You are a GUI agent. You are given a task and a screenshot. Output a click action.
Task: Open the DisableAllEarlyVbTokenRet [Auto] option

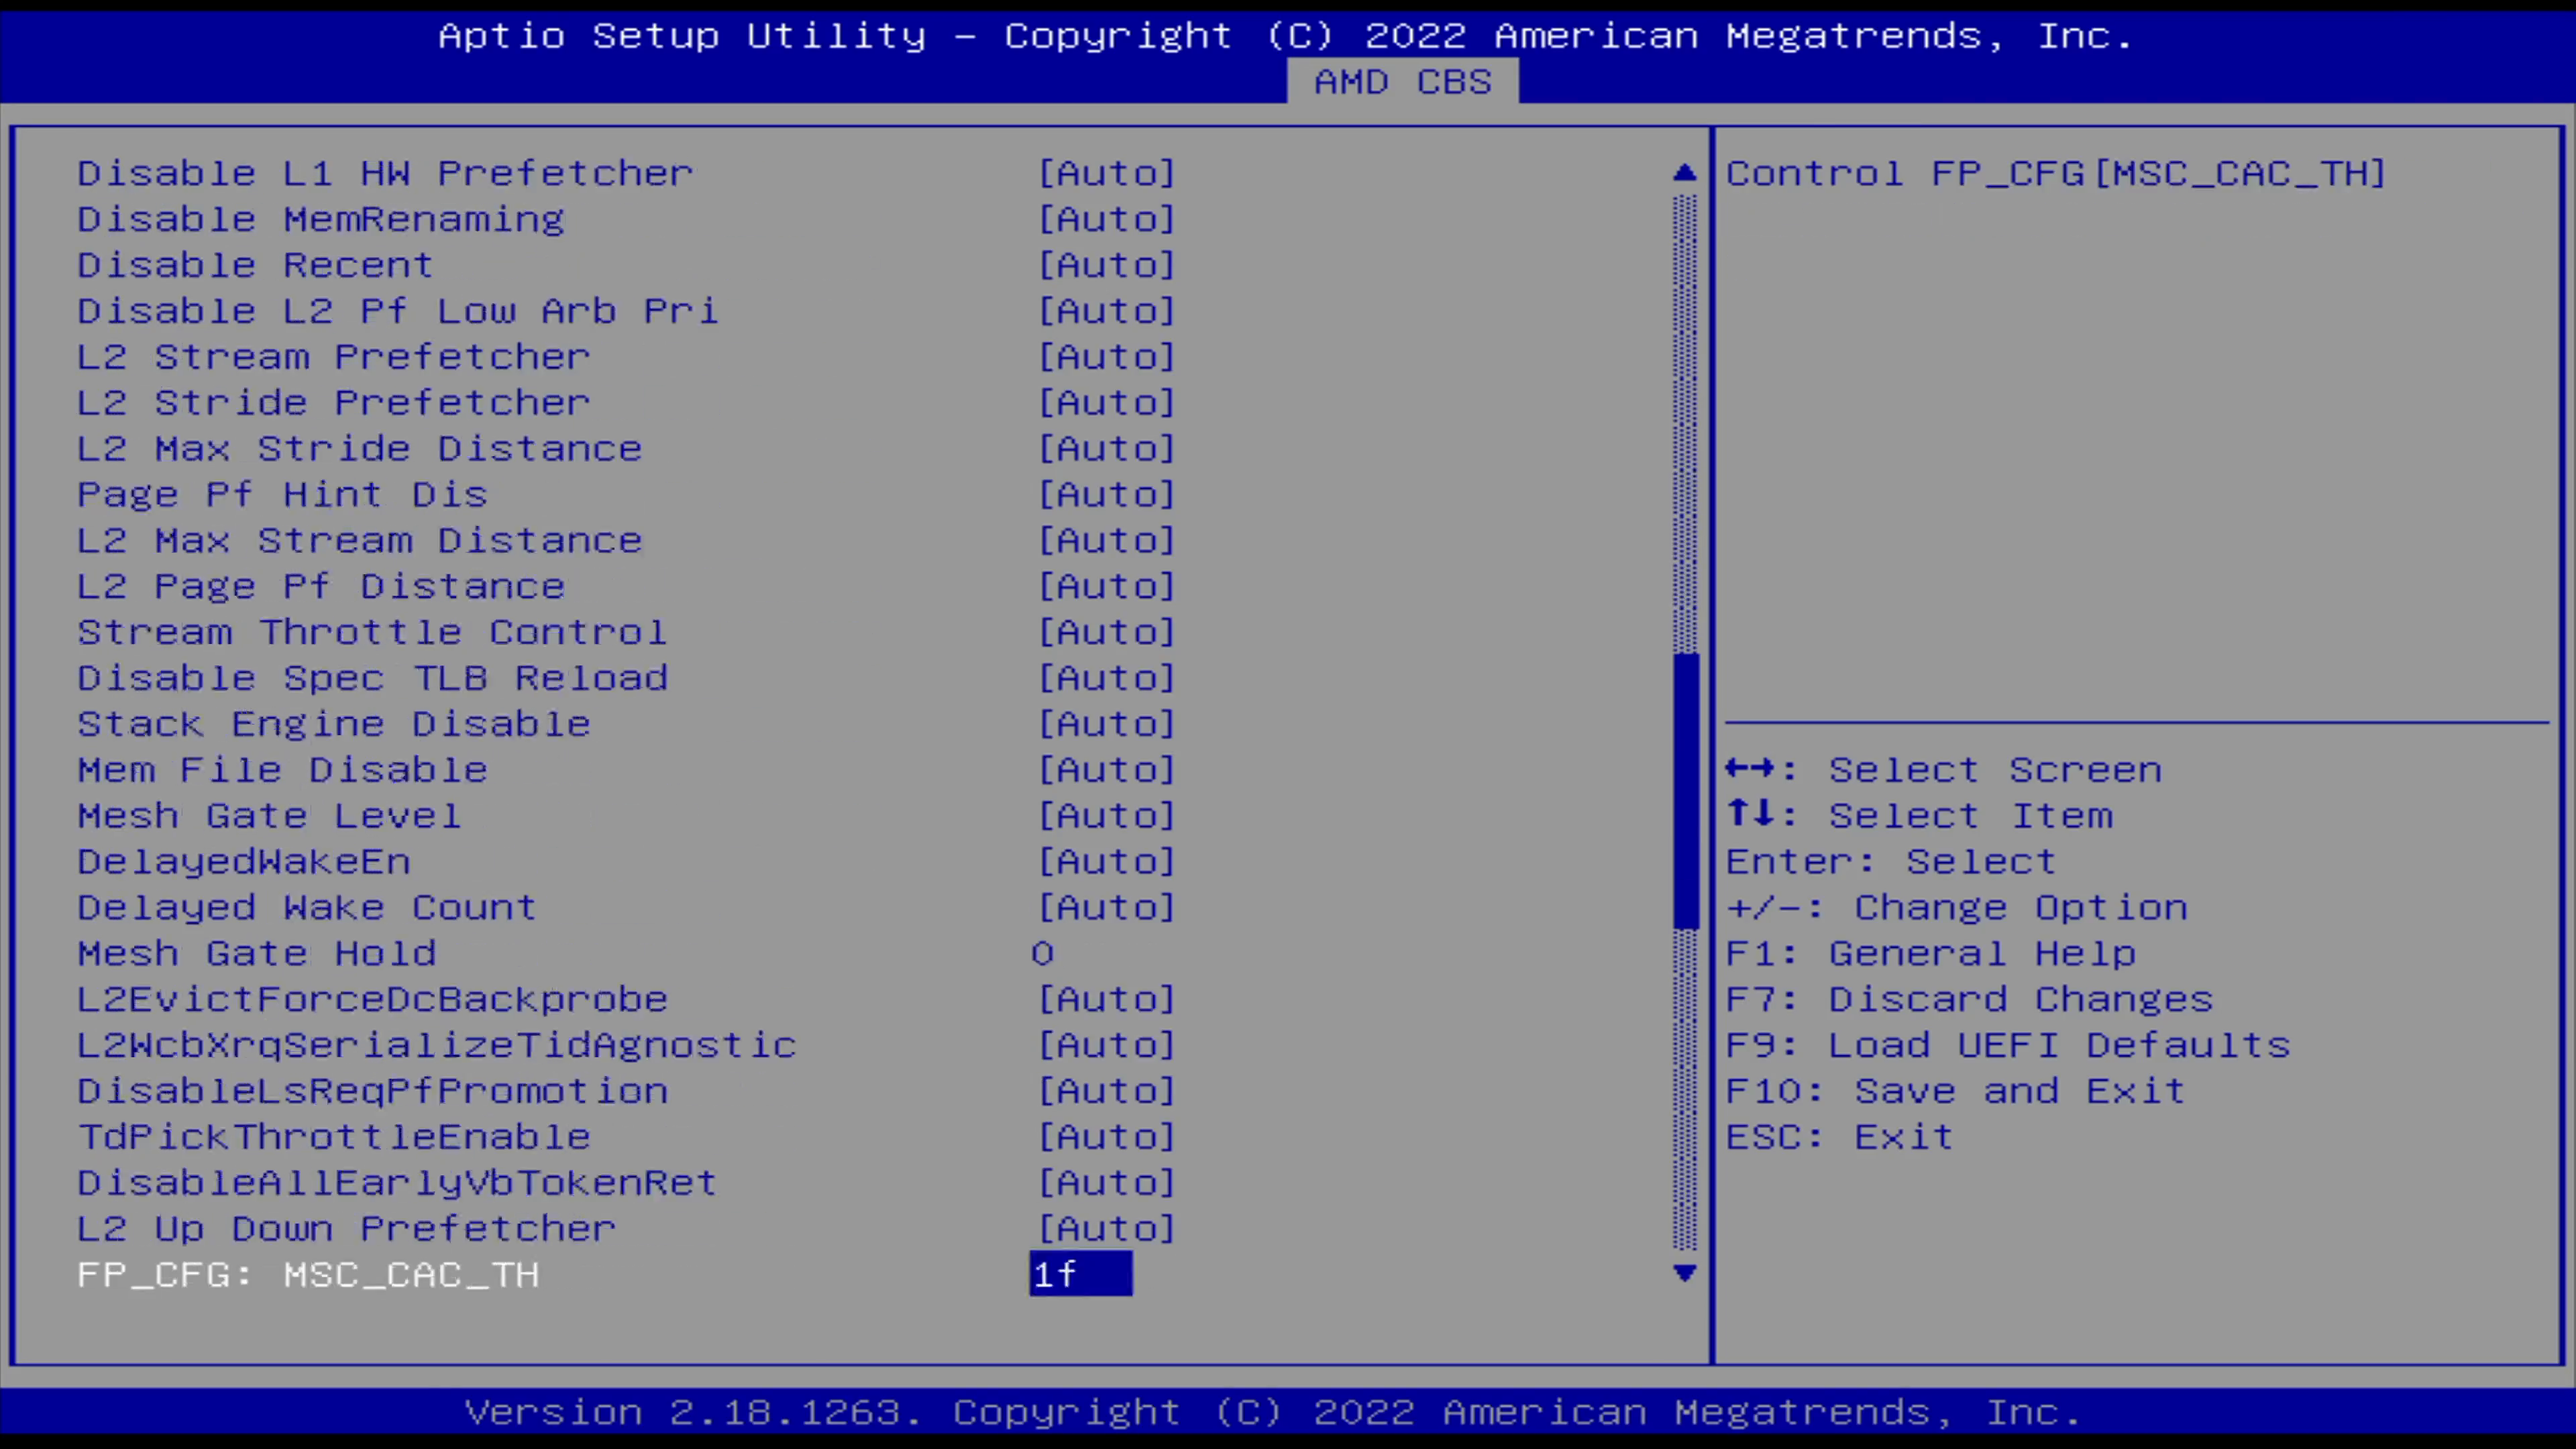click(1107, 1184)
